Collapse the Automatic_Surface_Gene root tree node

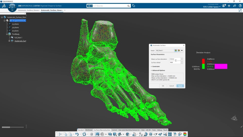2,17
